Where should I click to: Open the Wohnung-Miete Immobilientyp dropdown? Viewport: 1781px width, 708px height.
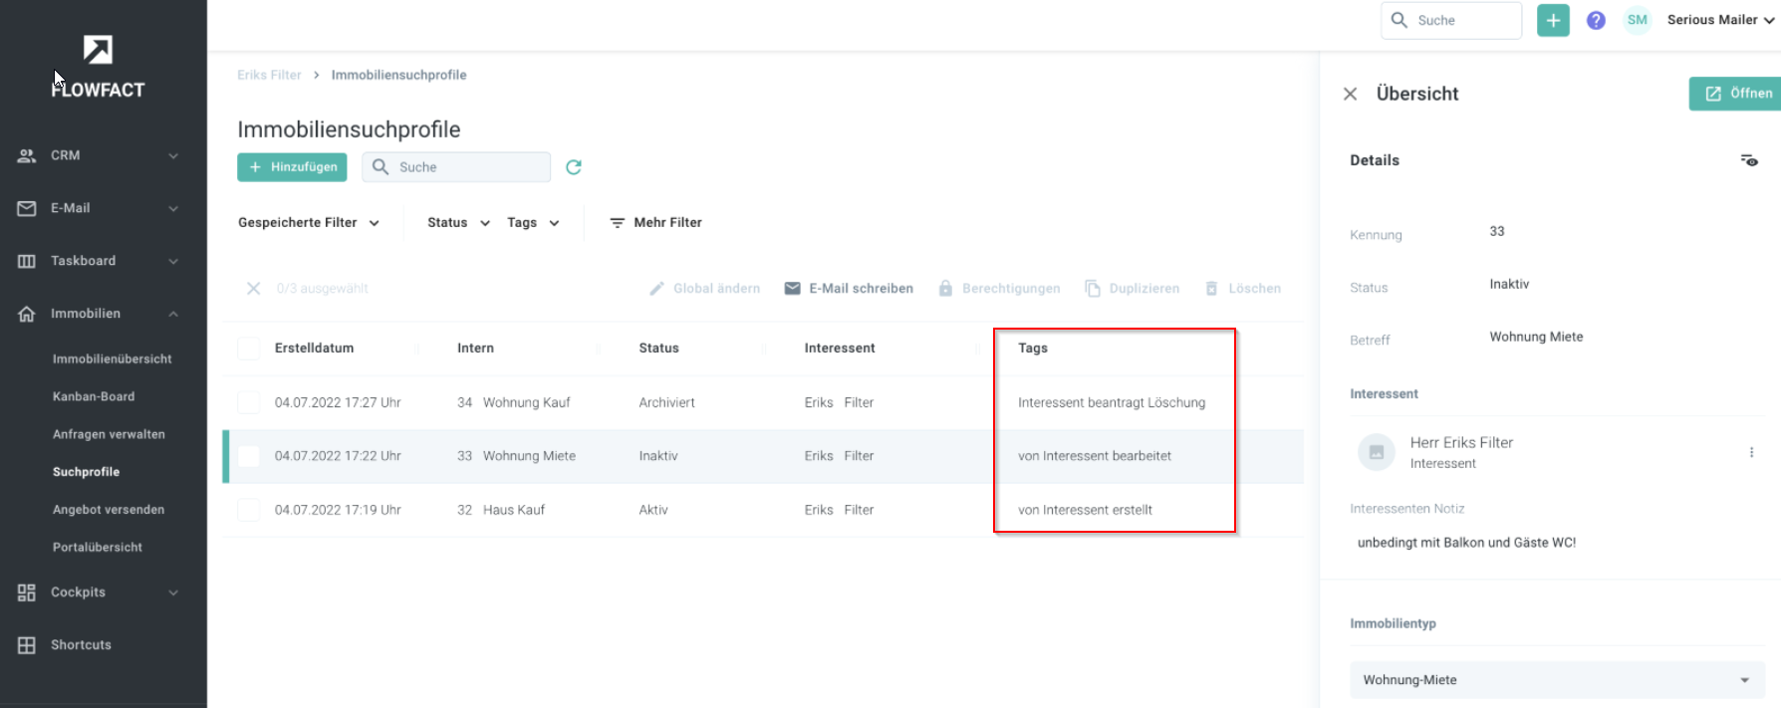tap(1557, 680)
